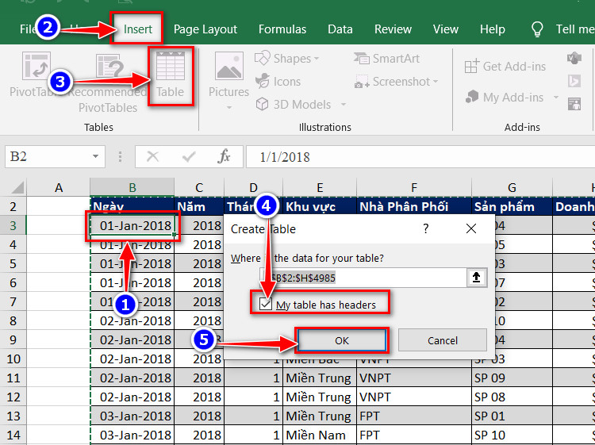The image size is (595, 445).
Task: Click the Năm header cell
Action: [x=199, y=206]
